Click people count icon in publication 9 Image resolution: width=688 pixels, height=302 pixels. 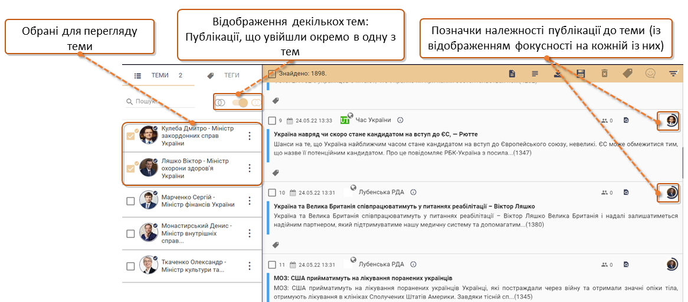pos(605,120)
